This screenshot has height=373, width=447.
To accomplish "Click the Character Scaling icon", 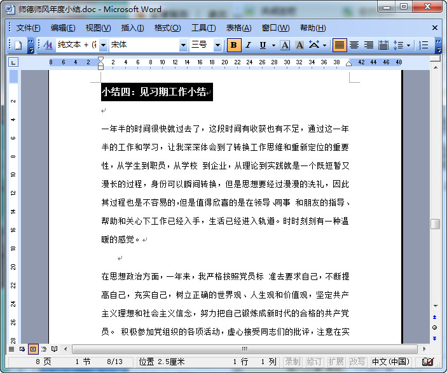I will coord(314,45).
